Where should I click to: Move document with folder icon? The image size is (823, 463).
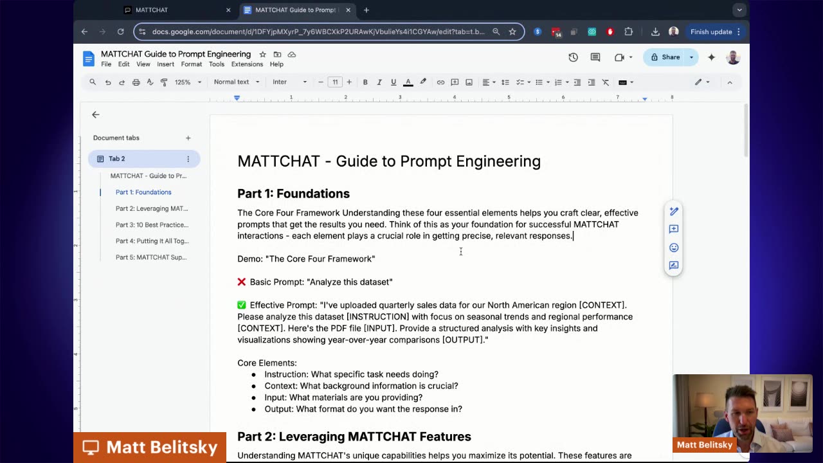pyautogui.click(x=277, y=55)
